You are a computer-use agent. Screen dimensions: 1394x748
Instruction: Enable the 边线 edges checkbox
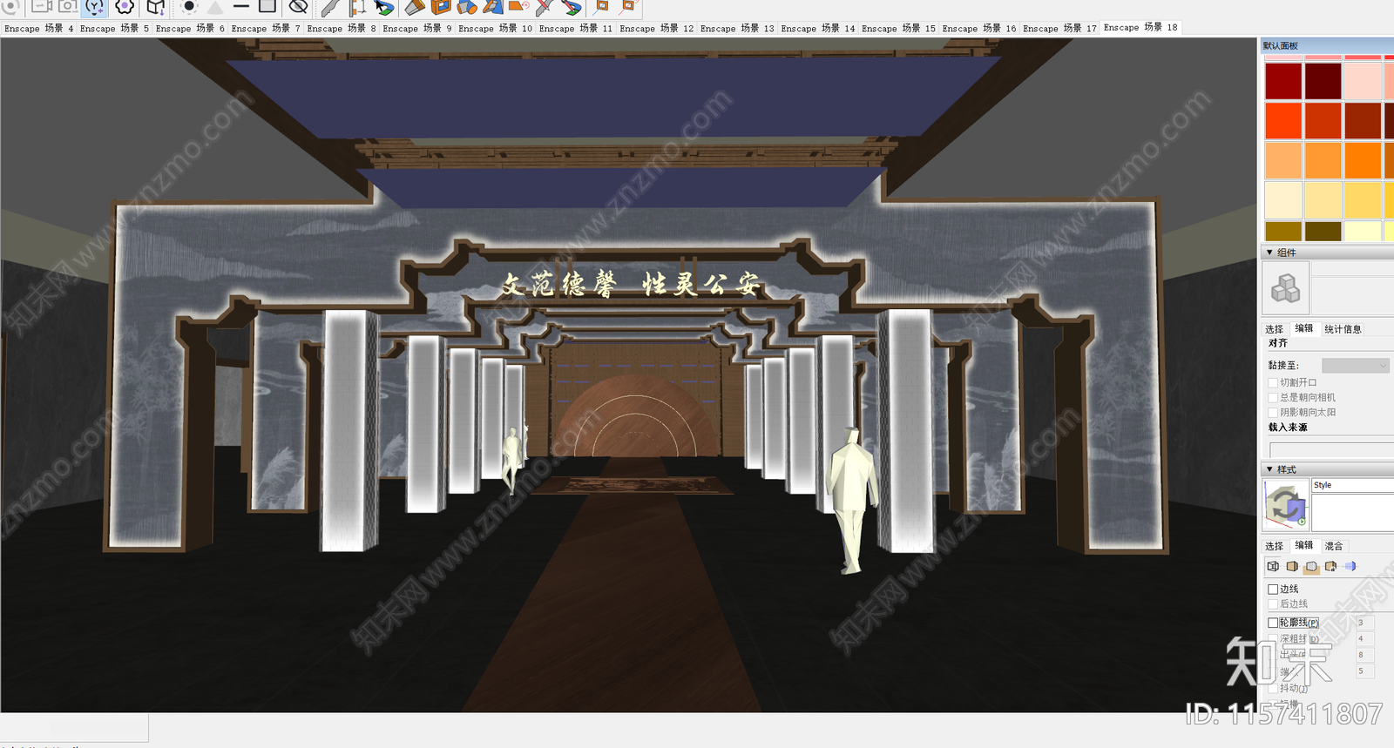tap(1273, 590)
